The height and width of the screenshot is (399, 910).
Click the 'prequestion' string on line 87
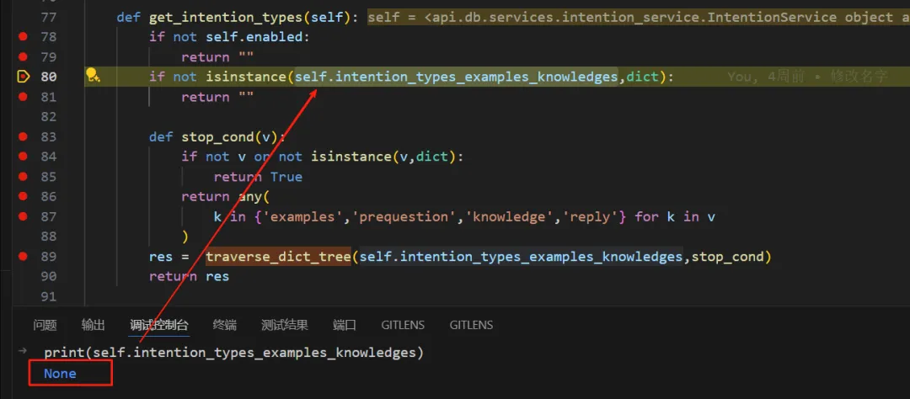point(402,216)
